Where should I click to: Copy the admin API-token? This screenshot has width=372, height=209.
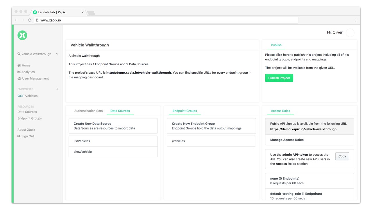click(342, 156)
